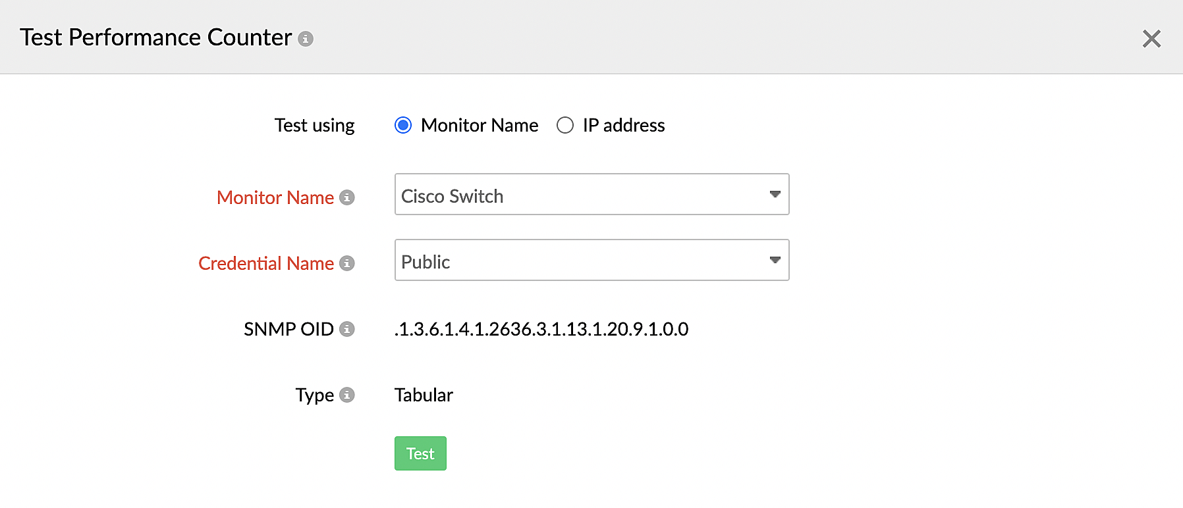Click the SNMP OID field label
The image size is (1183, 508).
(289, 329)
